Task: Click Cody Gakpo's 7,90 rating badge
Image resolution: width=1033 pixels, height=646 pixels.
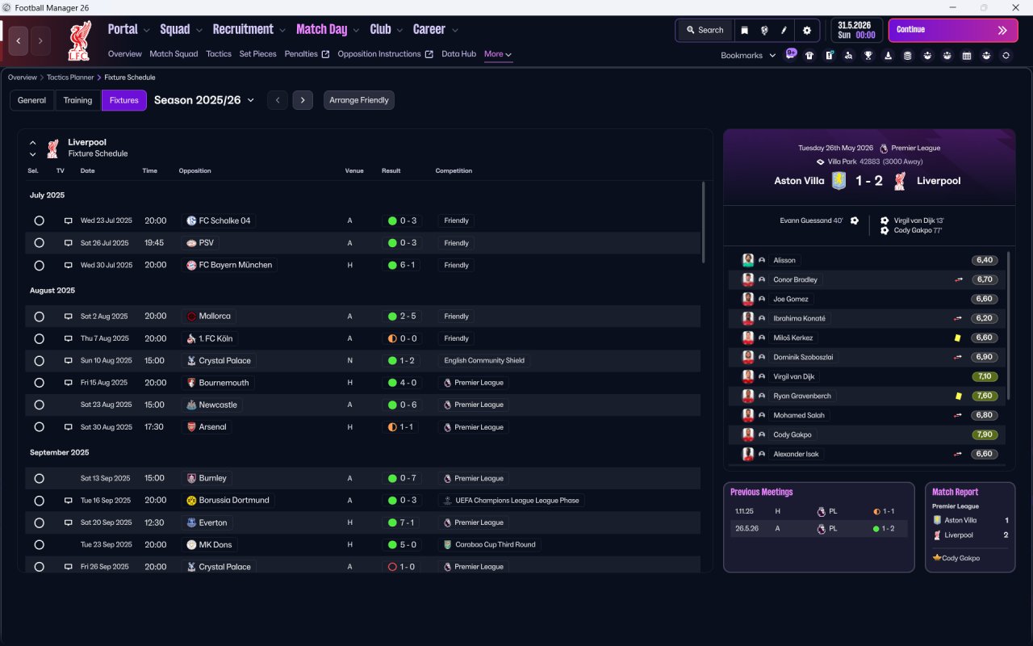Action: (985, 434)
